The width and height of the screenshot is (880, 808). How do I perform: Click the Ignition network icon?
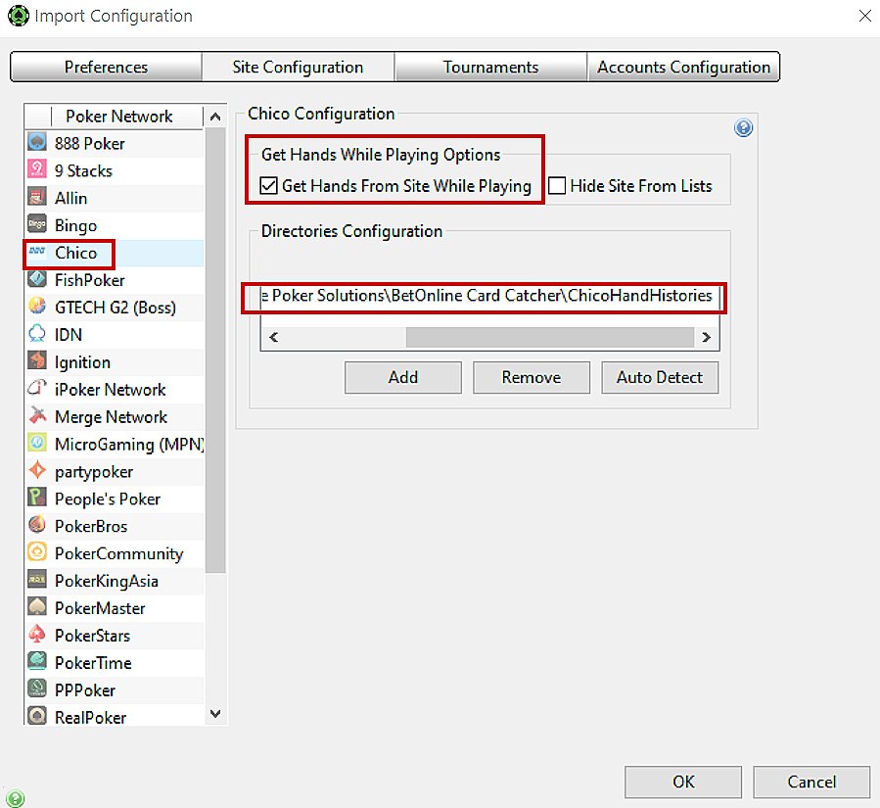(x=37, y=361)
